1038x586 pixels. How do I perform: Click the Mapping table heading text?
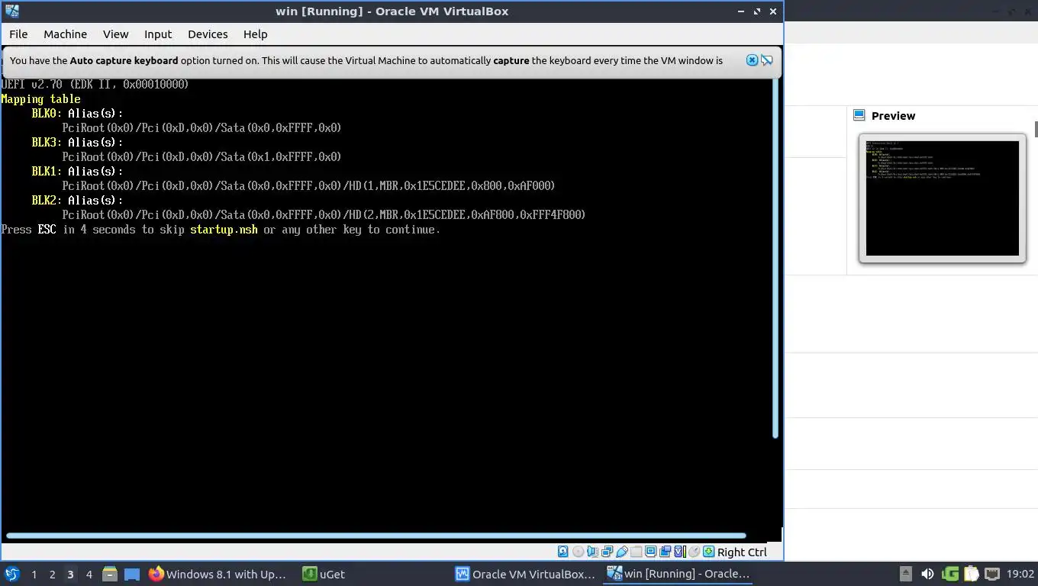tap(41, 99)
